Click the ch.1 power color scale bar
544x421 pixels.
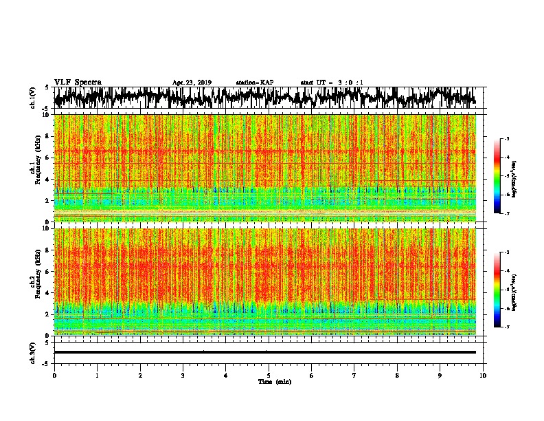497,176
